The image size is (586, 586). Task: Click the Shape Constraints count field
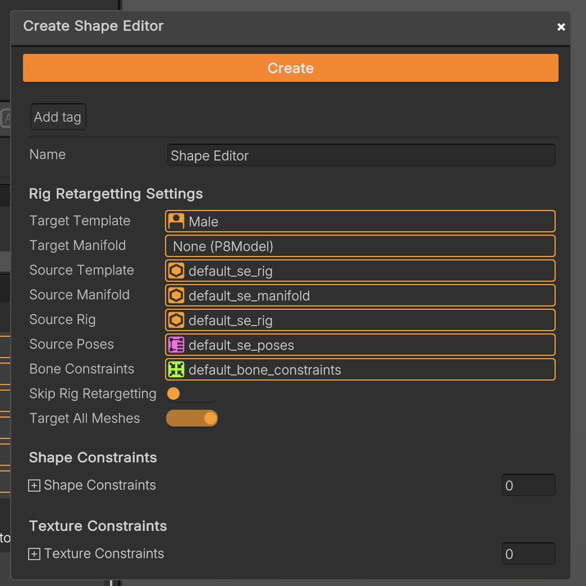click(x=528, y=486)
